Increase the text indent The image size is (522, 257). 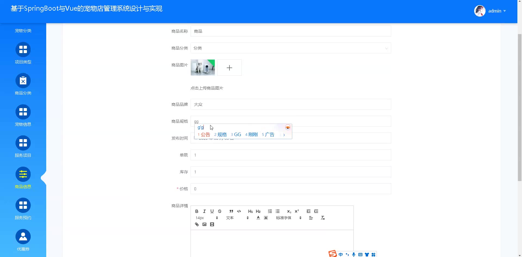click(x=316, y=211)
